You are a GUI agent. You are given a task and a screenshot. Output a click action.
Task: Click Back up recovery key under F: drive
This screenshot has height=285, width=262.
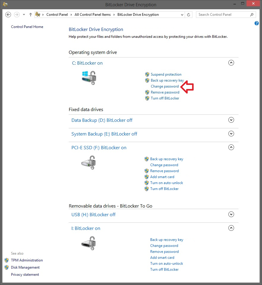coord(167,159)
